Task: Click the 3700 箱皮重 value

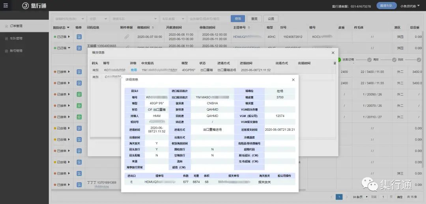Action: click(280, 97)
